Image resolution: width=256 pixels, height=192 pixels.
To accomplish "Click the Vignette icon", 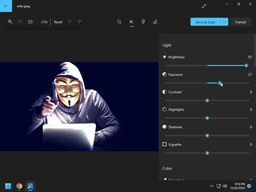I will tap(164, 144).
